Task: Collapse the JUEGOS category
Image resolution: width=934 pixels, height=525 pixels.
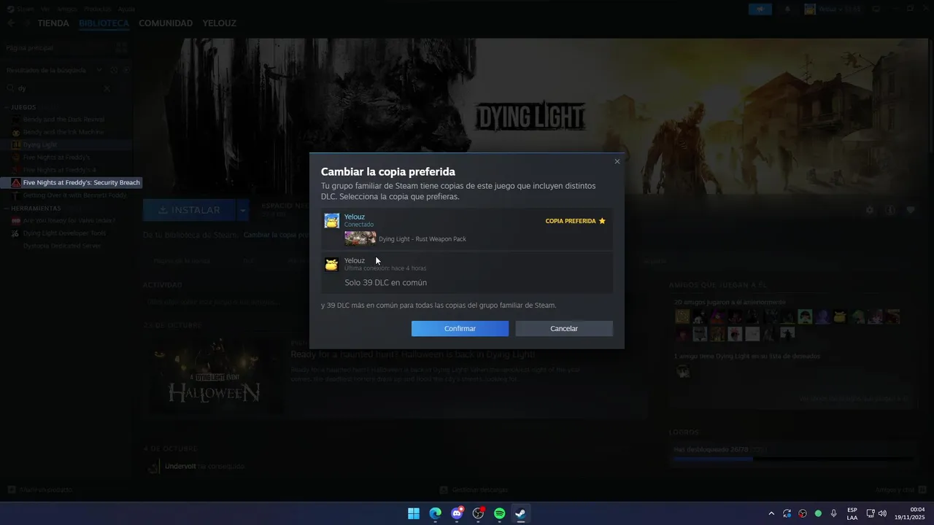Action: click(8, 107)
